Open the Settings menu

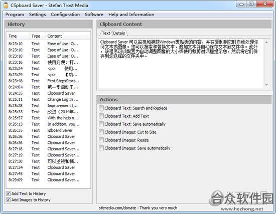pos(37,15)
